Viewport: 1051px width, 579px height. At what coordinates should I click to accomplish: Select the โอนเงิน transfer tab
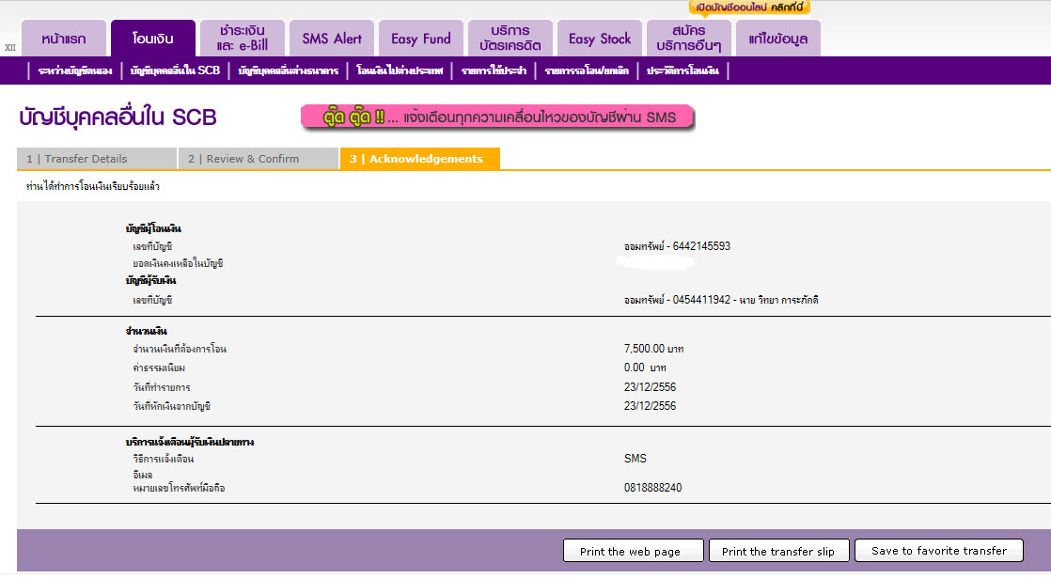coord(153,39)
